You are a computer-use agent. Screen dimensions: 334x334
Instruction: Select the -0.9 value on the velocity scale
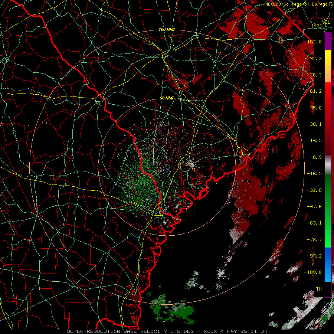316,157
